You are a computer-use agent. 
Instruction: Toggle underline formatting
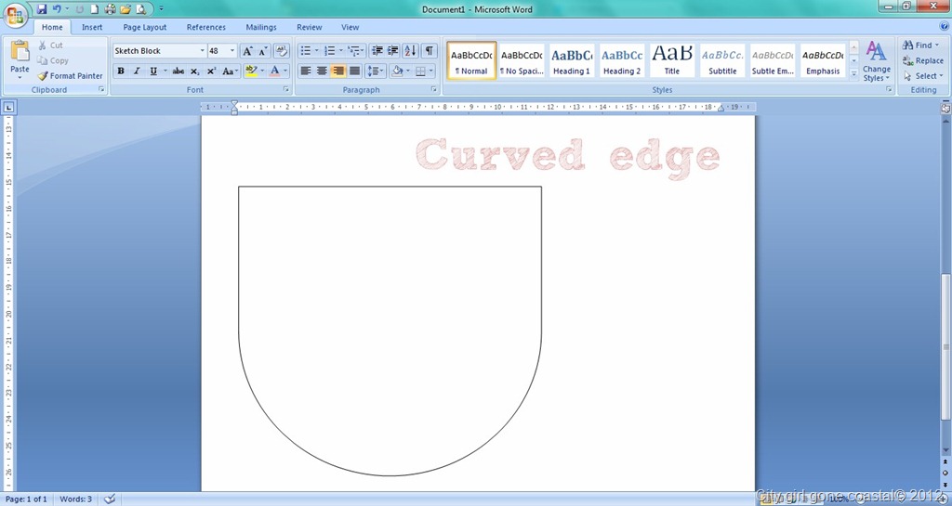[x=153, y=71]
